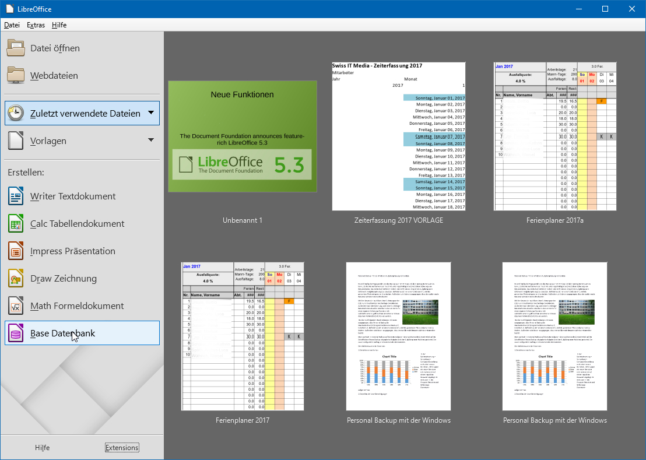646x460 pixels.
Task: Open the Ferienplaner 2017a thumbnail
Action: (x=555, y=136)
